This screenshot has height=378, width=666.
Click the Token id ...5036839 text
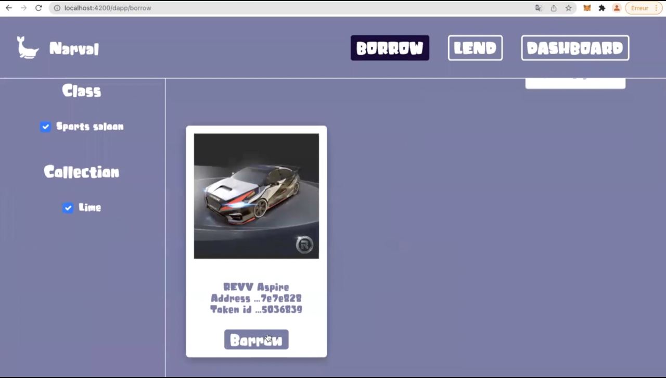tap(256, 309)
